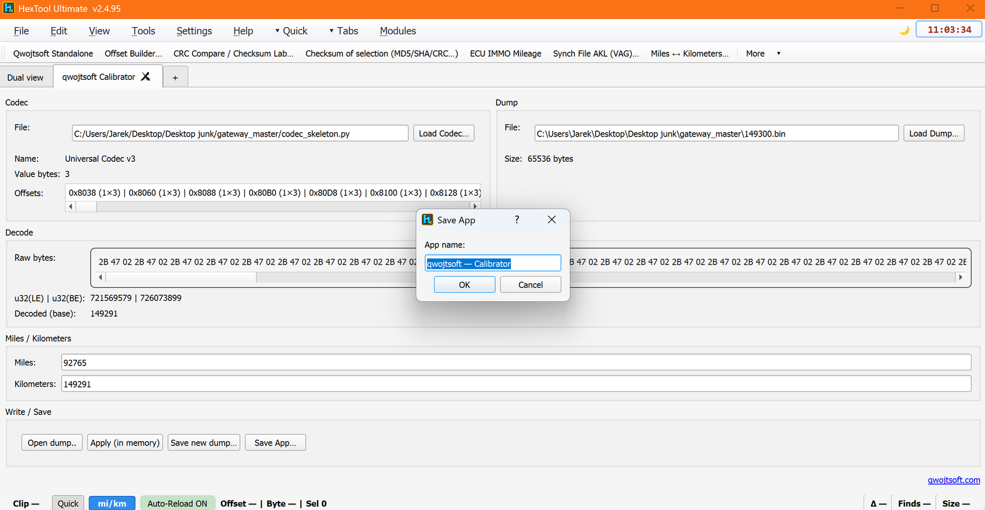Open the Tools menu

(x=143, y=31)
